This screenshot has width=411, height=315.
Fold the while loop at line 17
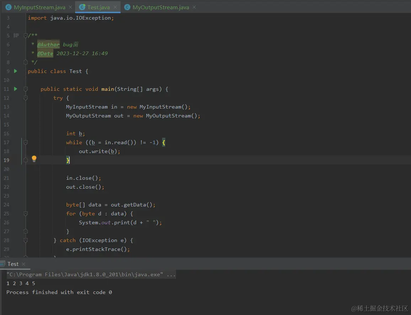[26, 142]
